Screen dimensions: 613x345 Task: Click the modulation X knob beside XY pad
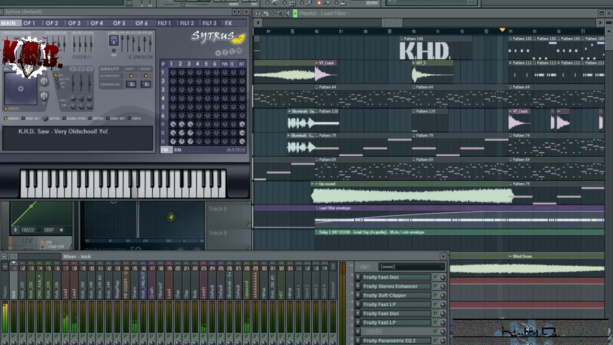coord(44,81)
